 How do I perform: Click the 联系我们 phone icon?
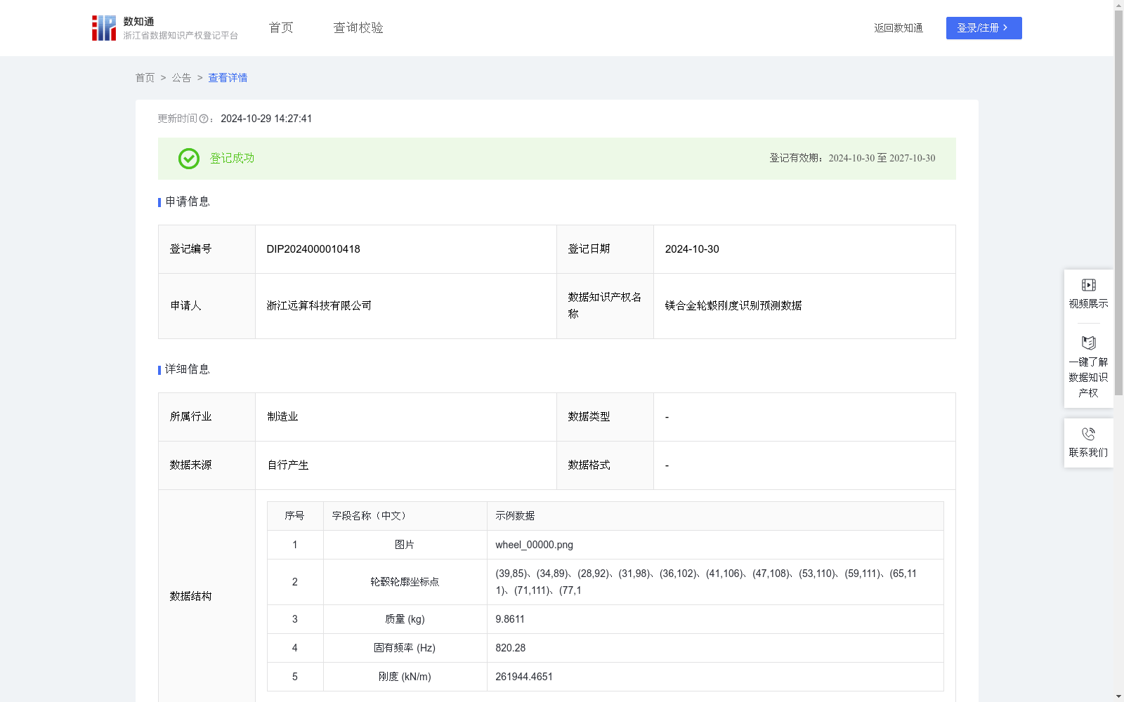pos(1088,435)
